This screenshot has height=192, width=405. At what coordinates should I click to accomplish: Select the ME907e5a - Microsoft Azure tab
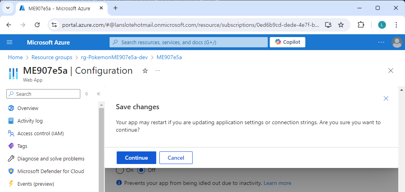click(x=62, y=8)
